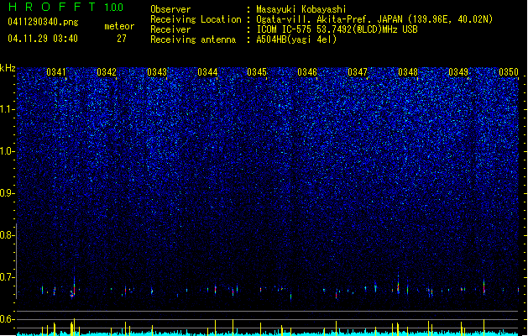Screen dimensions: 528x336
Task: Click the Receiving Location value text
Action: coord(374,19)
